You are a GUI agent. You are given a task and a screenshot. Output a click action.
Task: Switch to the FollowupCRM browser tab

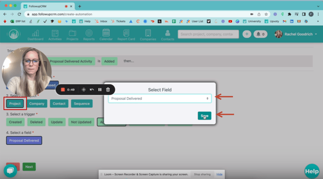coord(47,7)
